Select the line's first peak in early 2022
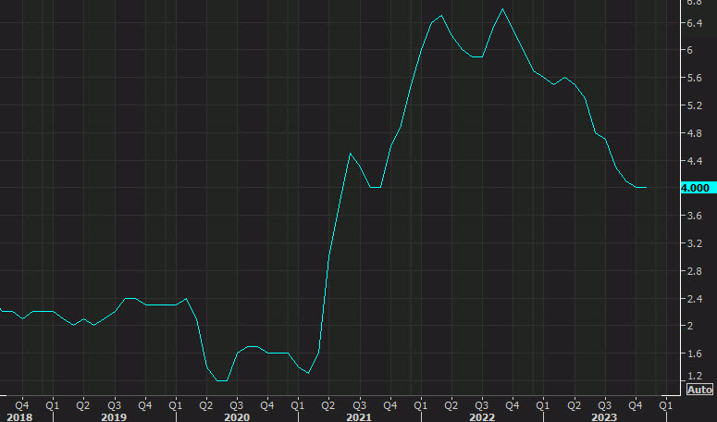The height and width of the screenshot is (422, 717). [x=441, y=16]
